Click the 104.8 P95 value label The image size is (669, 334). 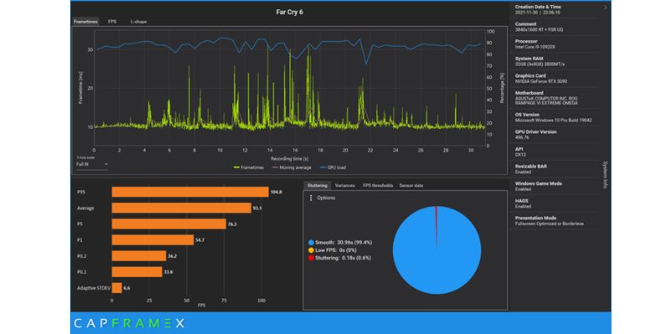point(277,192)
